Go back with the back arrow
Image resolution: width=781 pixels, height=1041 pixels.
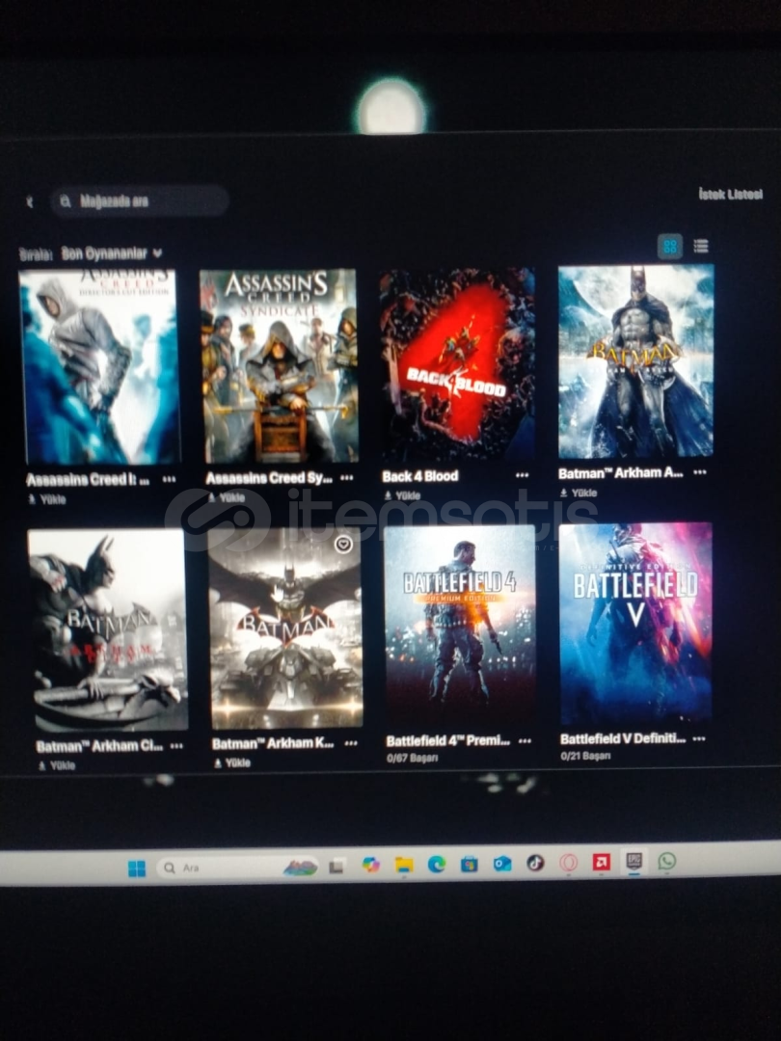29,201
